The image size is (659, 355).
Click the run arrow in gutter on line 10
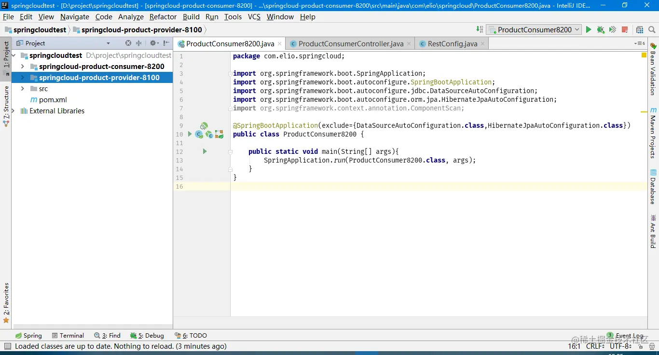(x=190, y=134)
